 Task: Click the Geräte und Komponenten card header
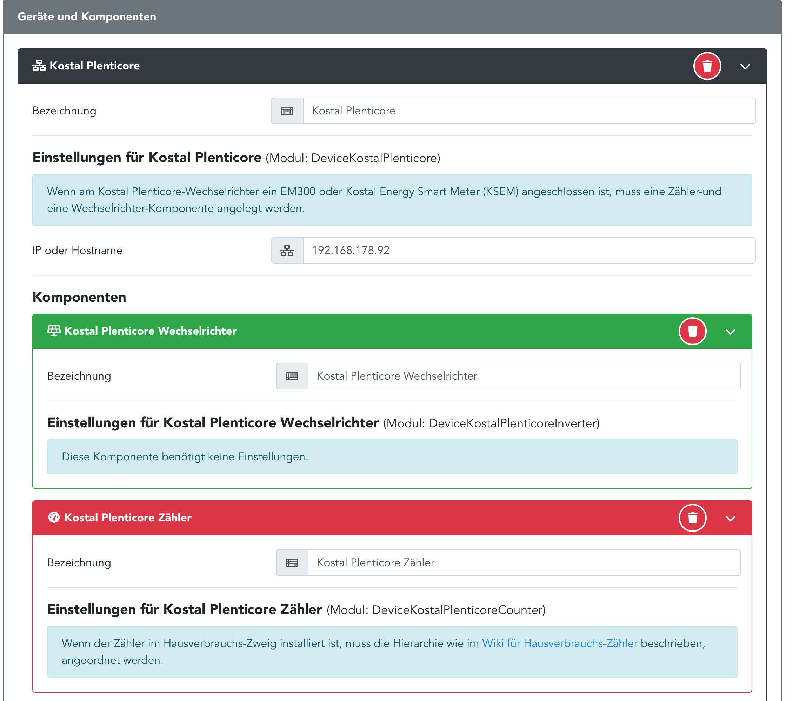tap(392, 17)
